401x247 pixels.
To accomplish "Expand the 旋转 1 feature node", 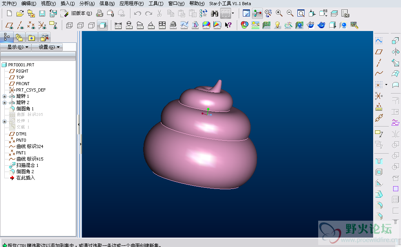I will point(4,96).
